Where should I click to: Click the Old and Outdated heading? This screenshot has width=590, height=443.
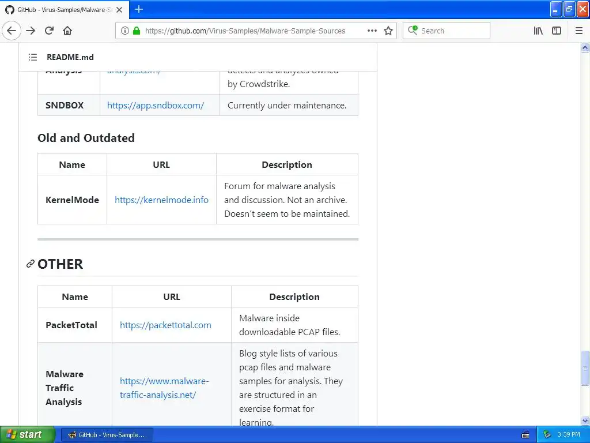point(86,138)
